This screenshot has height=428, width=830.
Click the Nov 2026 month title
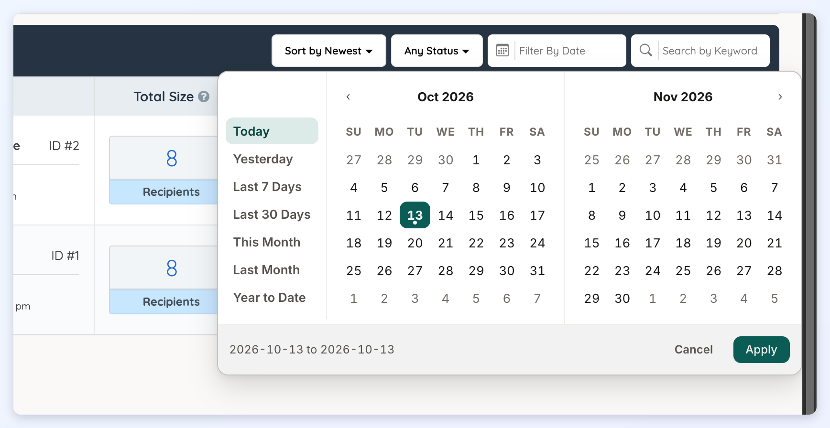pyautogui.click(x=683, y=97)
